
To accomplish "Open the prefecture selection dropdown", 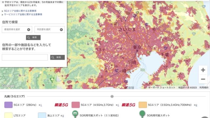I will click(x=17, y=29).
